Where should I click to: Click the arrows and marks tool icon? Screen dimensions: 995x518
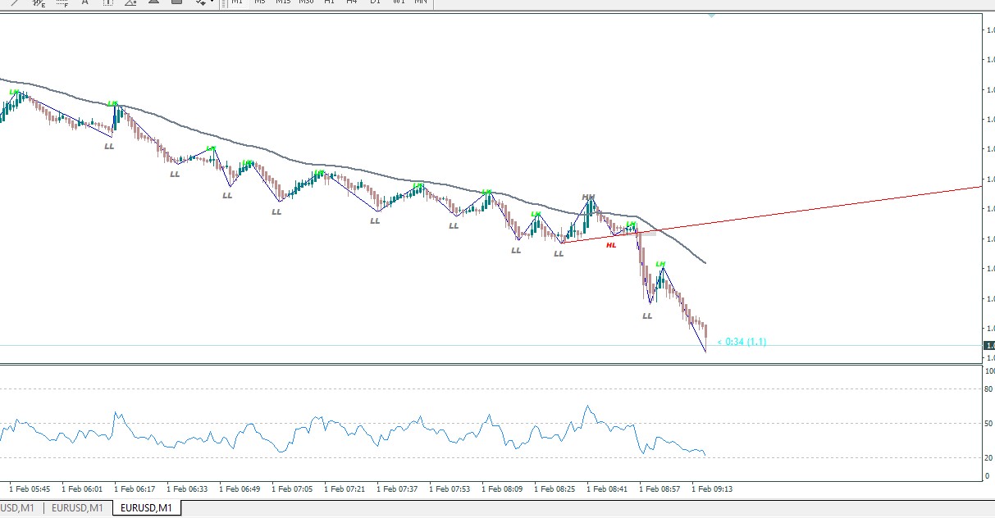point(202,2)
